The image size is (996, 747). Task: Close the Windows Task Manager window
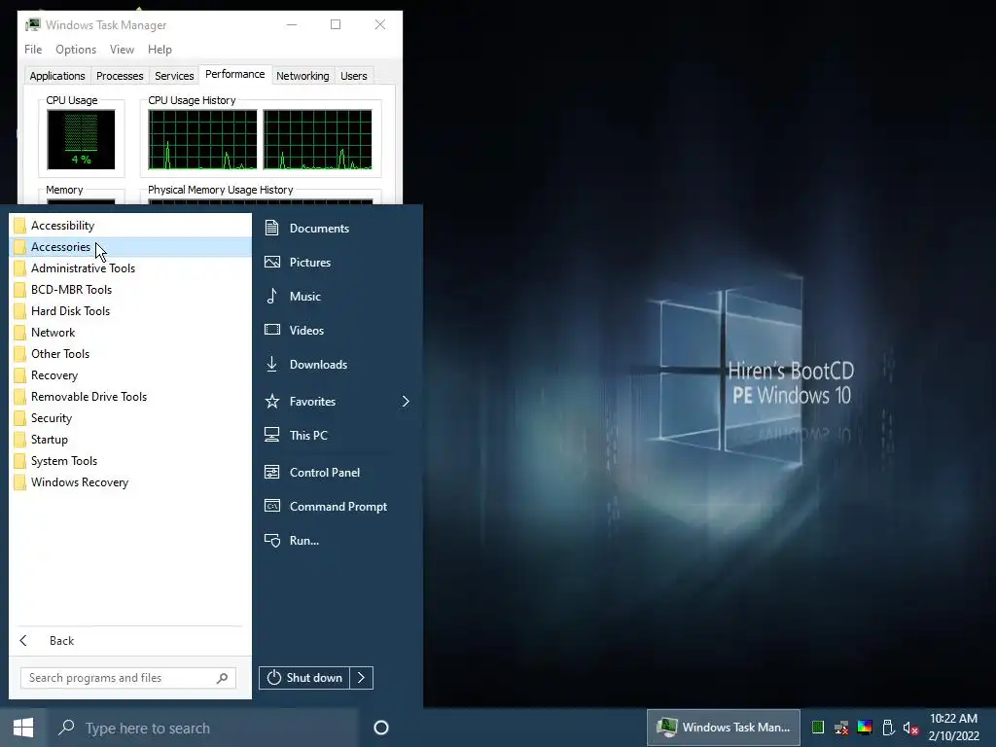point(380,24)
